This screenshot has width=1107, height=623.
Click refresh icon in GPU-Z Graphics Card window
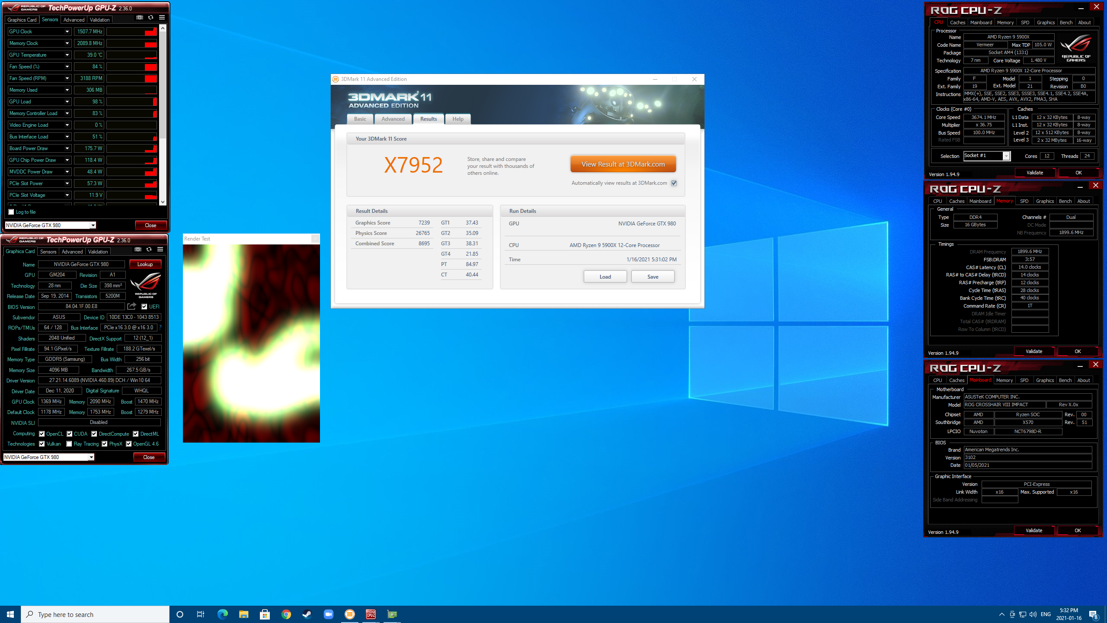[149, 249]
